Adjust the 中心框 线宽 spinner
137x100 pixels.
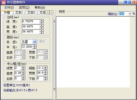(23, 68)
